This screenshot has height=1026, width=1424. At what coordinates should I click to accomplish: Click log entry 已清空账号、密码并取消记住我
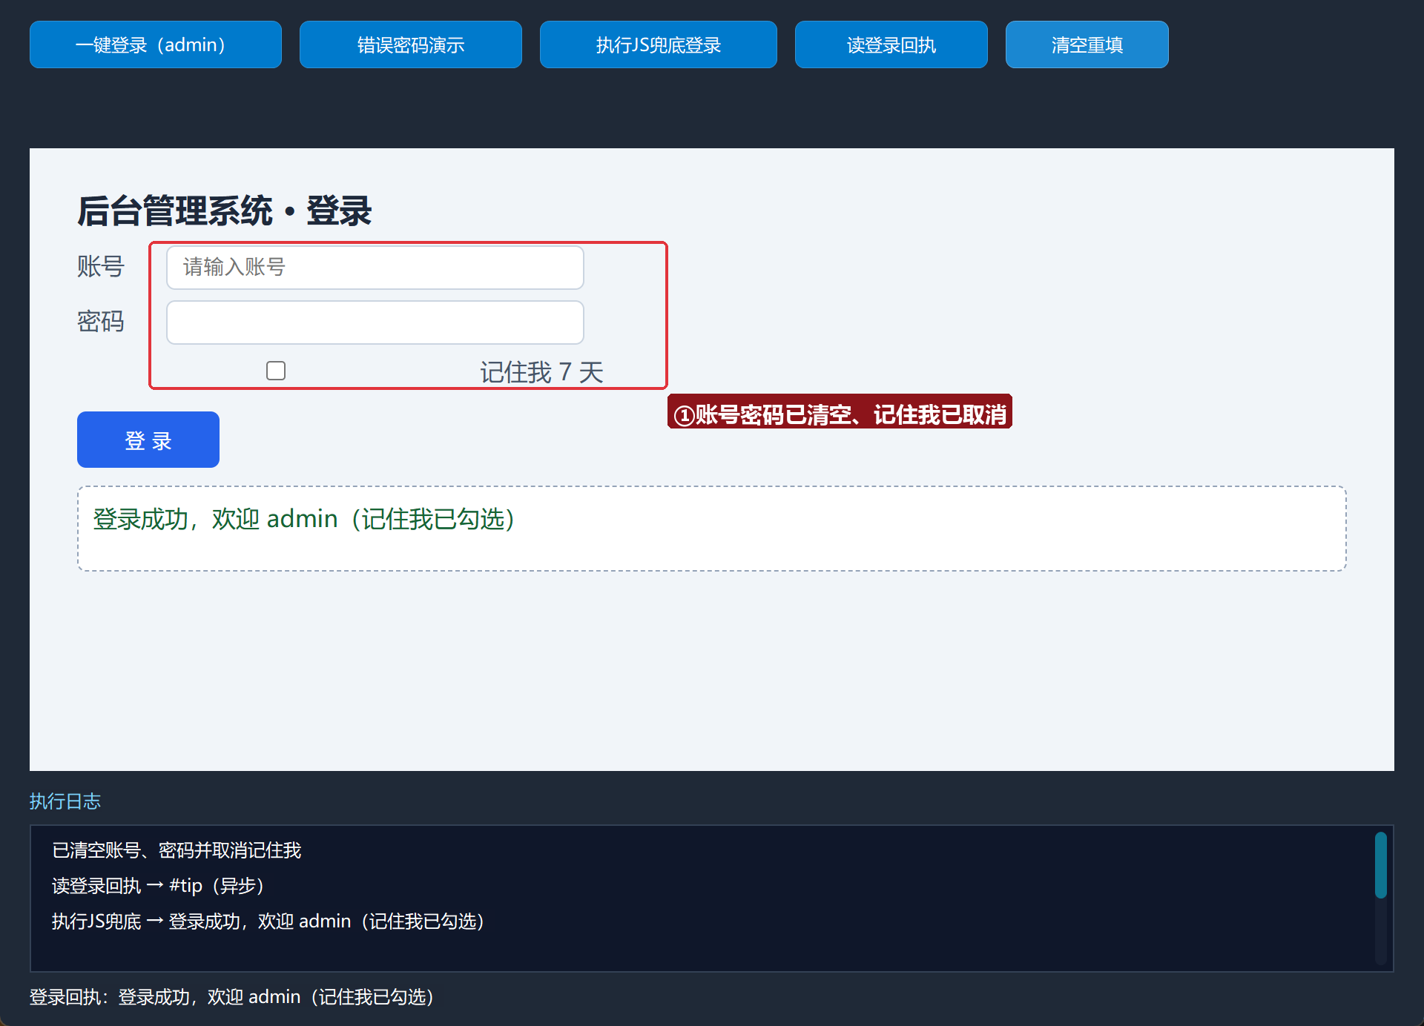click(x=177, y=850)
